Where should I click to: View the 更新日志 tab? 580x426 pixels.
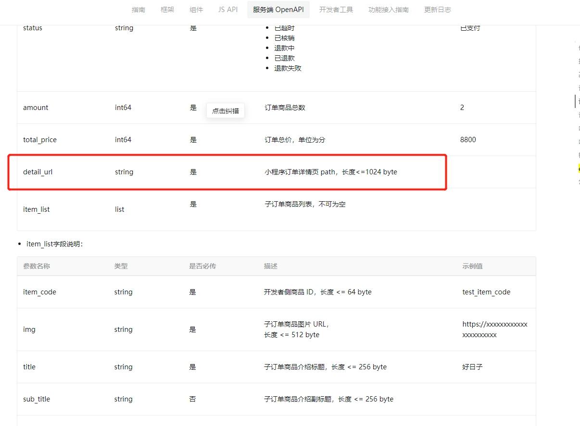click(437, 10)
